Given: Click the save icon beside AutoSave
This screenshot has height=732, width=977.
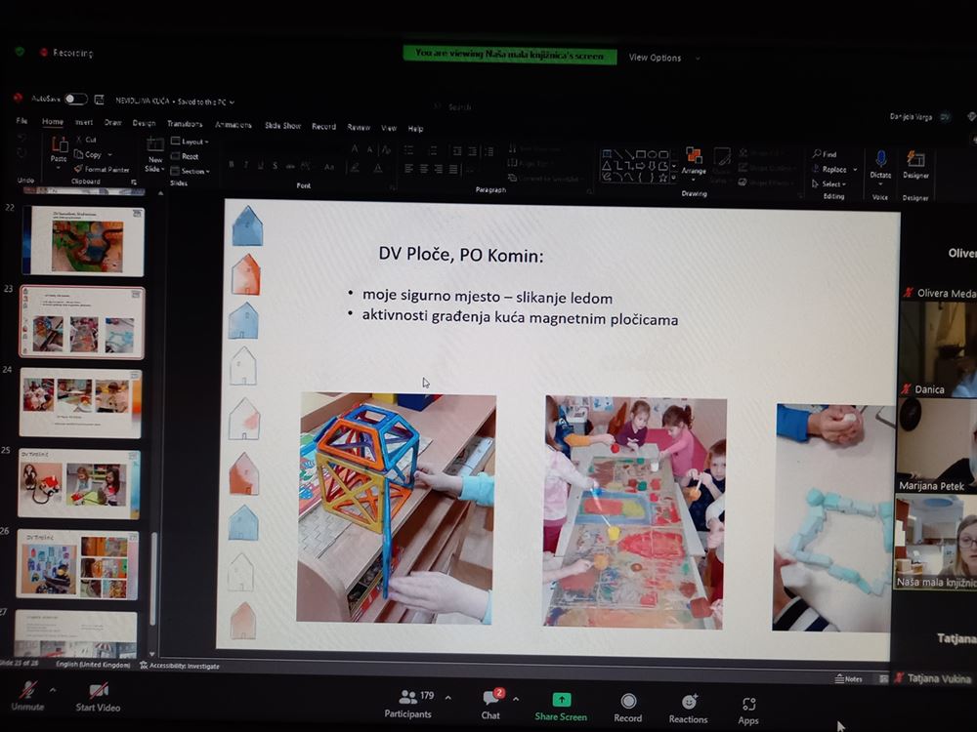Looking at the screenshot, I should pyautogui.click(x=99, y=100).
